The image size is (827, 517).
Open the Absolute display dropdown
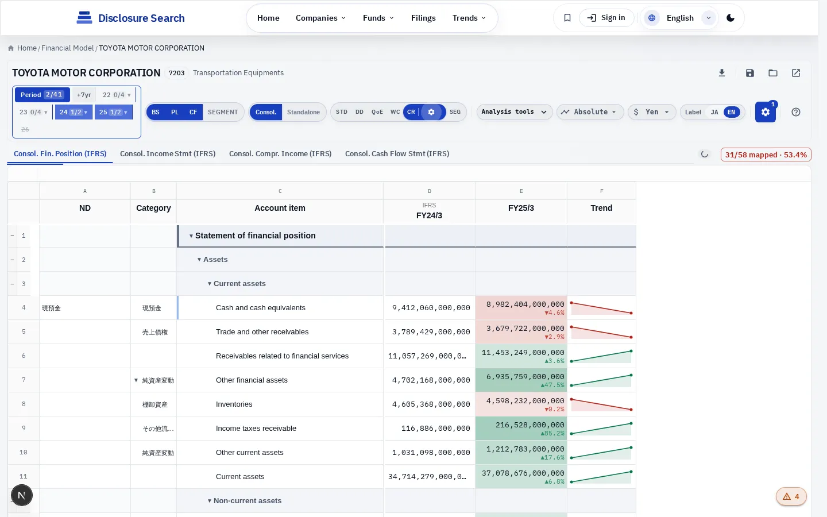590,112
